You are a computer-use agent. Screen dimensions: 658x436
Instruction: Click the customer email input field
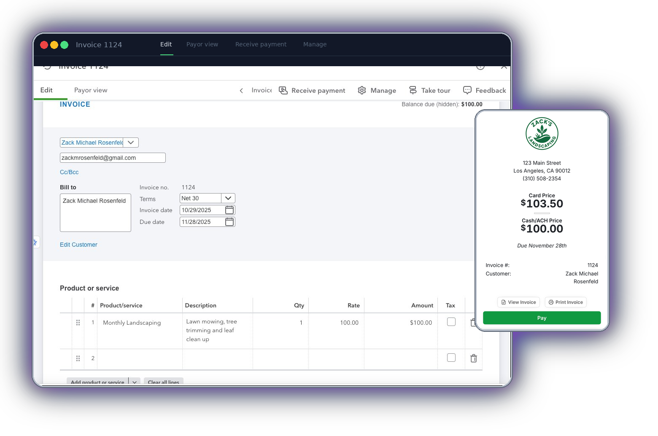coord(113,158)
